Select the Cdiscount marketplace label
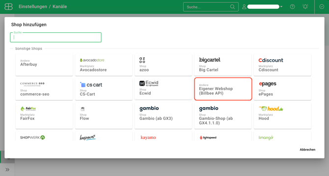329x176 pixels. coord(269,70)
